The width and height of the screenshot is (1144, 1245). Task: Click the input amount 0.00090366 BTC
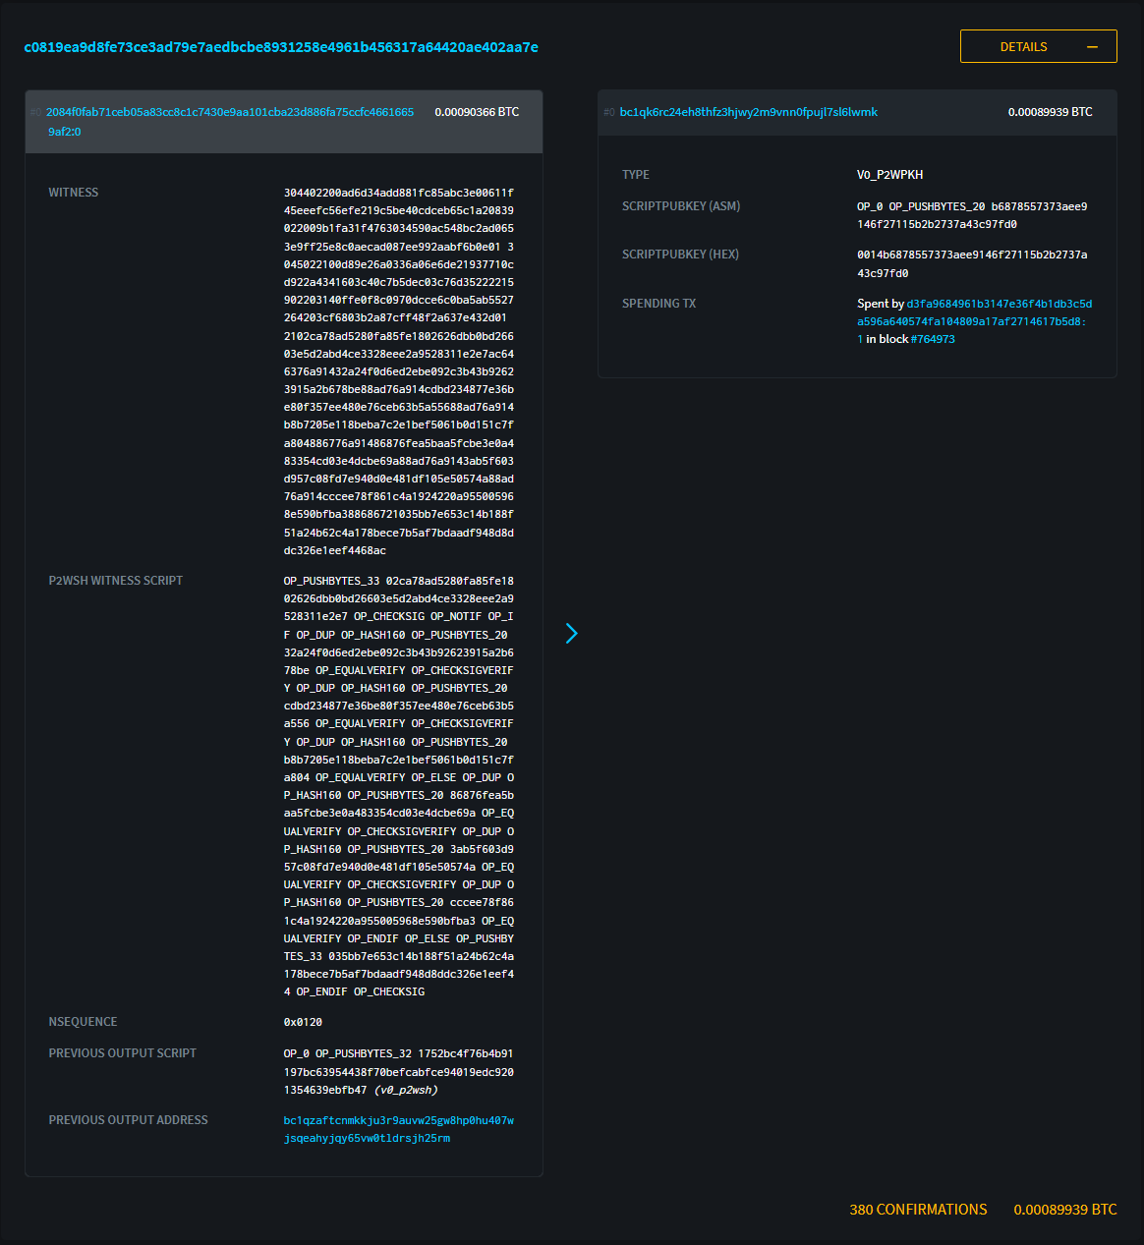coord(477,112)
